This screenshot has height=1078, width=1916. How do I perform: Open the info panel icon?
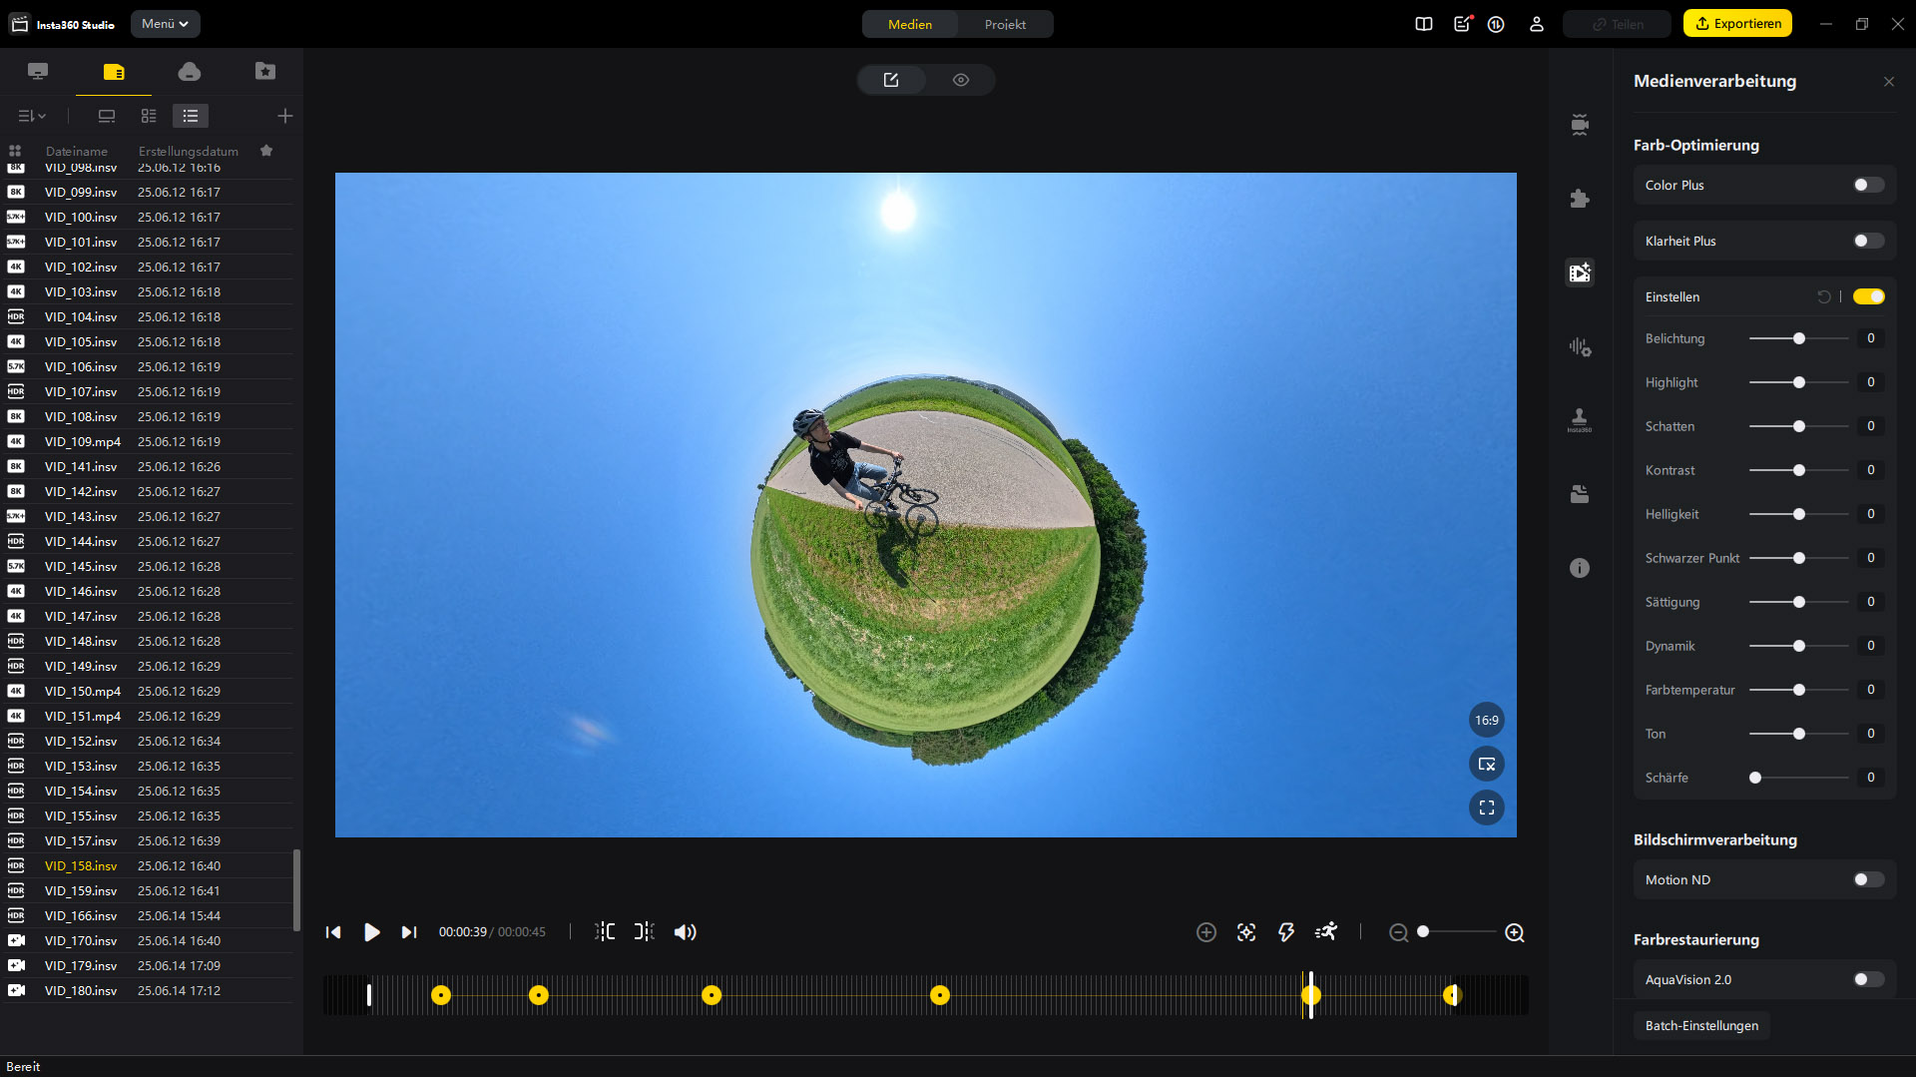(1579, 568)
